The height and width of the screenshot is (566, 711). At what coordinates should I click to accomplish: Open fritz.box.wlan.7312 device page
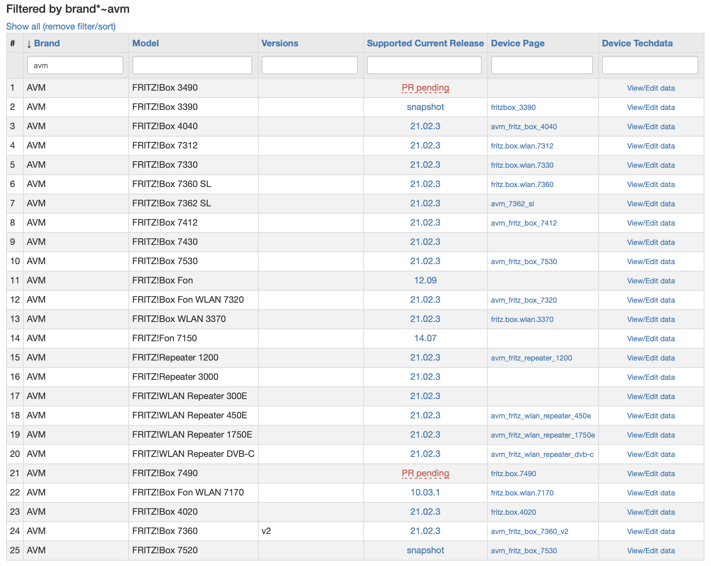tap(522, 146)
